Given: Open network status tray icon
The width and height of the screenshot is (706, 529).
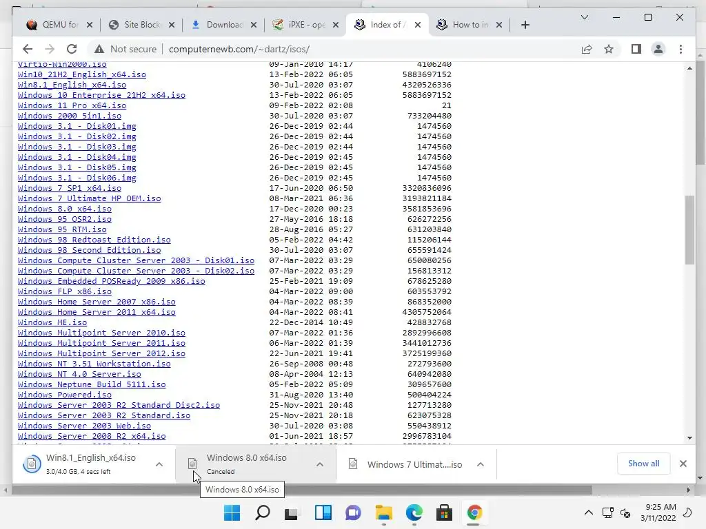Looking at the screenshot, I should 608,512.
